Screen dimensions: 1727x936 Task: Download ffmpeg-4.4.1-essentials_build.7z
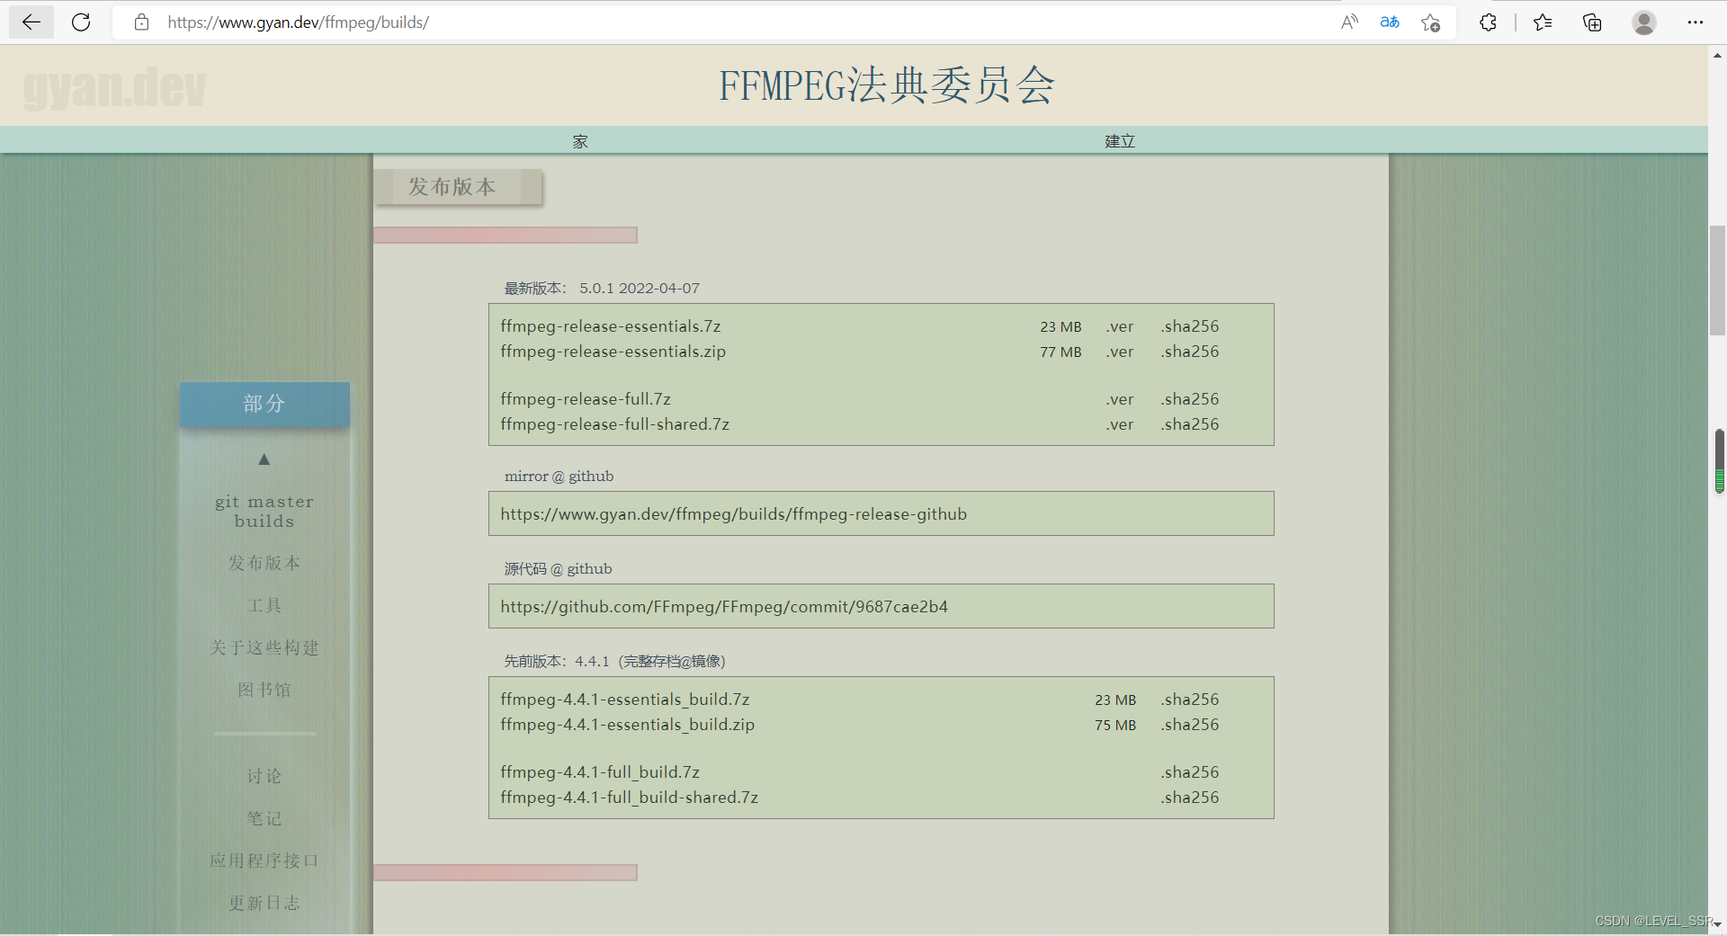625,700
